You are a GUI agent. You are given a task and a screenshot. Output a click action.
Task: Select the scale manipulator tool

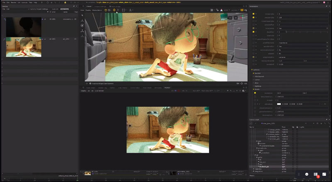pyautogui.click(x=82, y=31)
